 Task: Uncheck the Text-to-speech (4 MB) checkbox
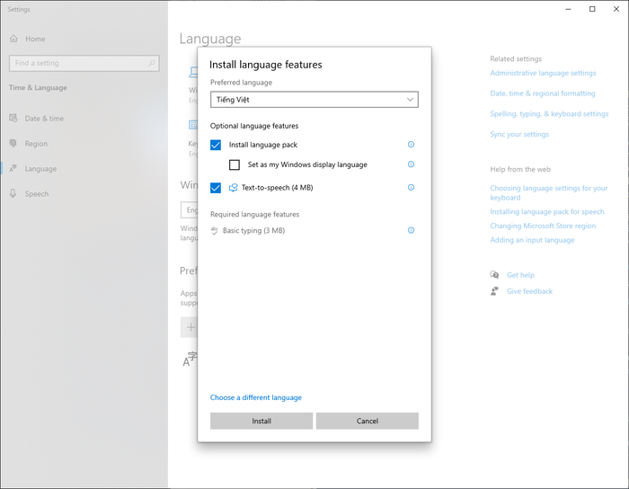point(216,188)
